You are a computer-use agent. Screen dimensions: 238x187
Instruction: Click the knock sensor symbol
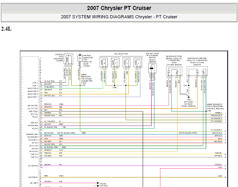click(152, 68)
